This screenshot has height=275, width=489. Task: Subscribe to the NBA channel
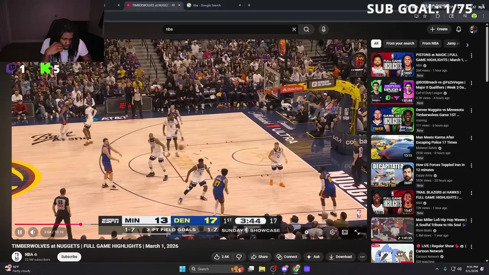click(69, 257)
